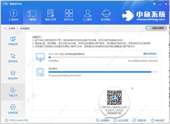Click the Win7 download progress bar
This screenshot has height=124, width=170.
(103, 57)
